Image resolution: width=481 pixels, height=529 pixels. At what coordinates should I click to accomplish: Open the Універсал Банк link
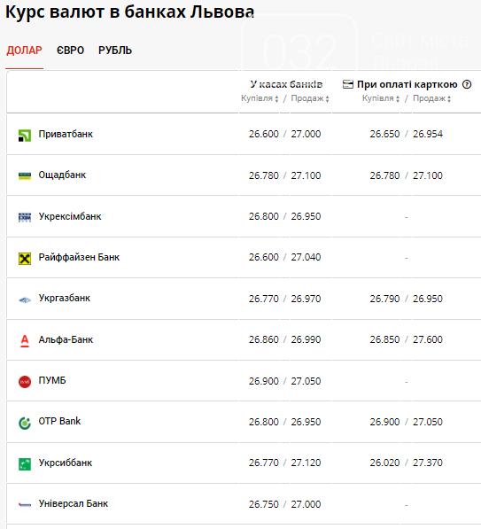point(74,503)
